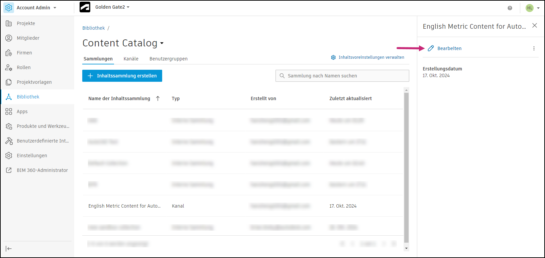Click the Account Admin gear icon

pyautogui.click(x=9, y=8)
